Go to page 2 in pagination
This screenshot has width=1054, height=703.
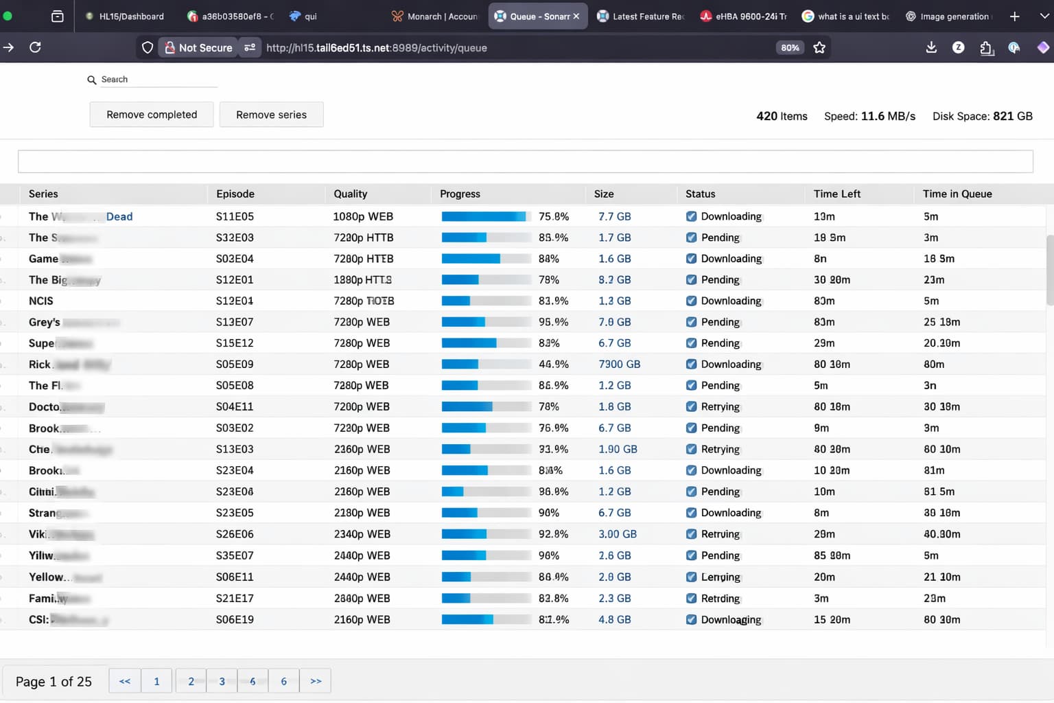tap(191, 681)
